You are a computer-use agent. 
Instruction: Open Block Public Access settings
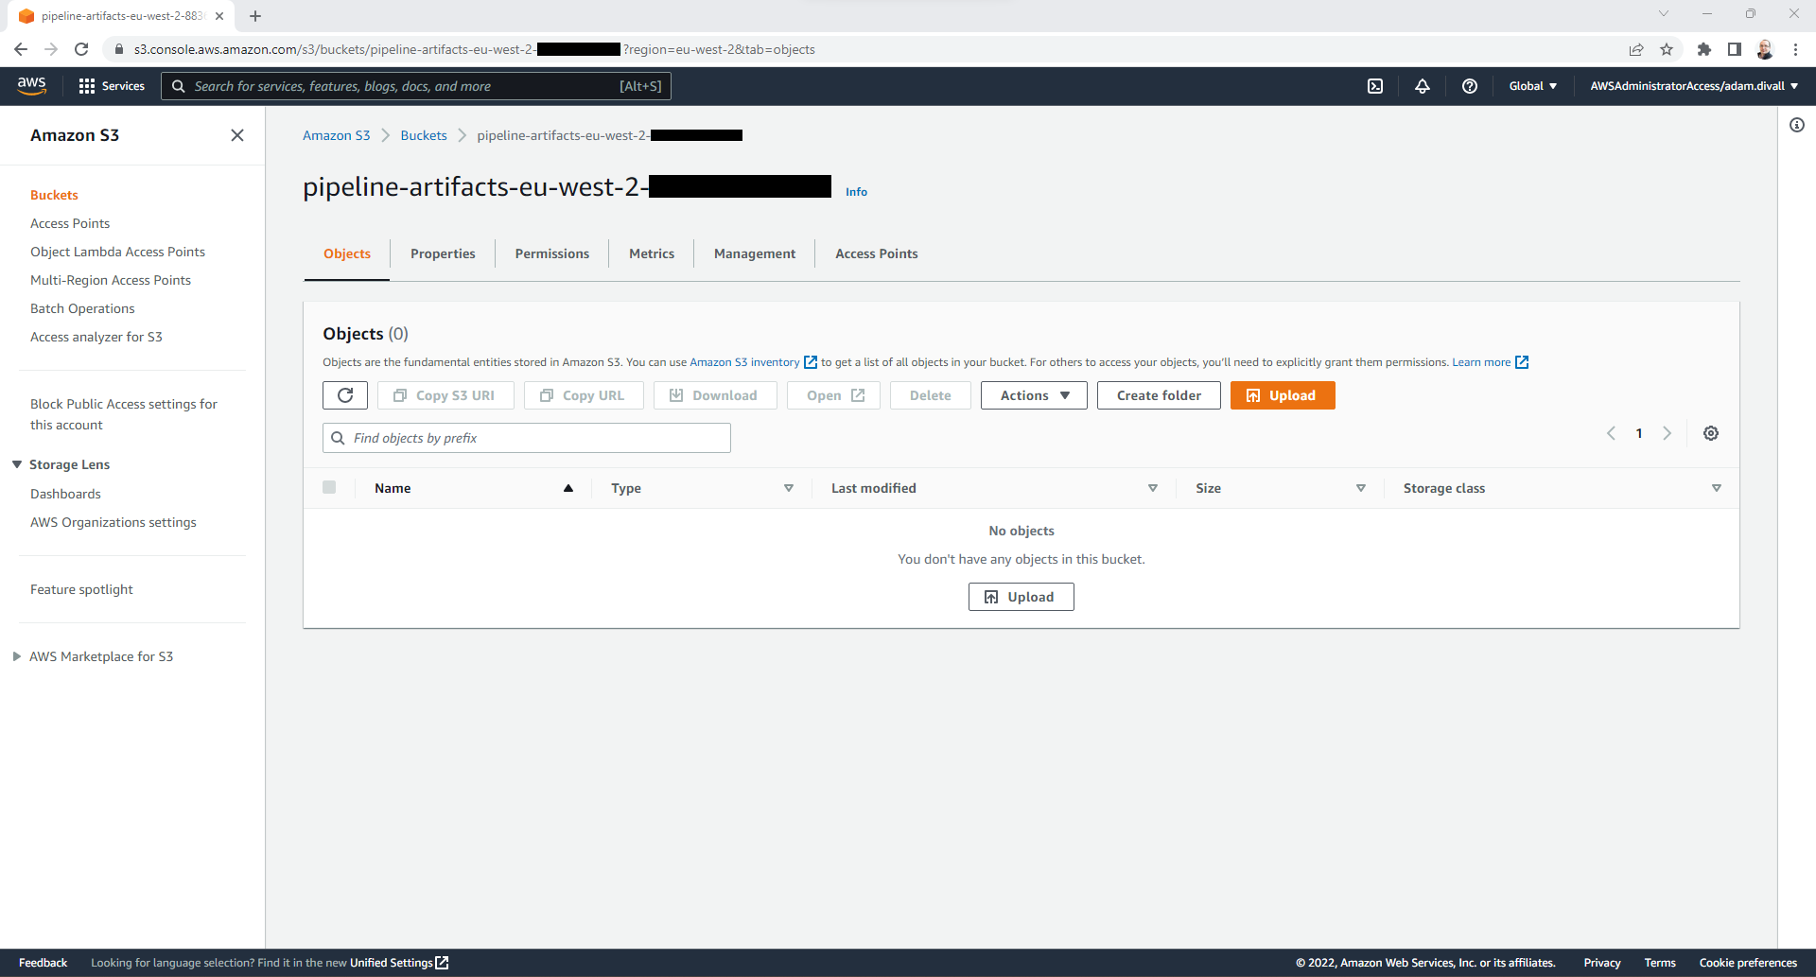coord(124,414)
